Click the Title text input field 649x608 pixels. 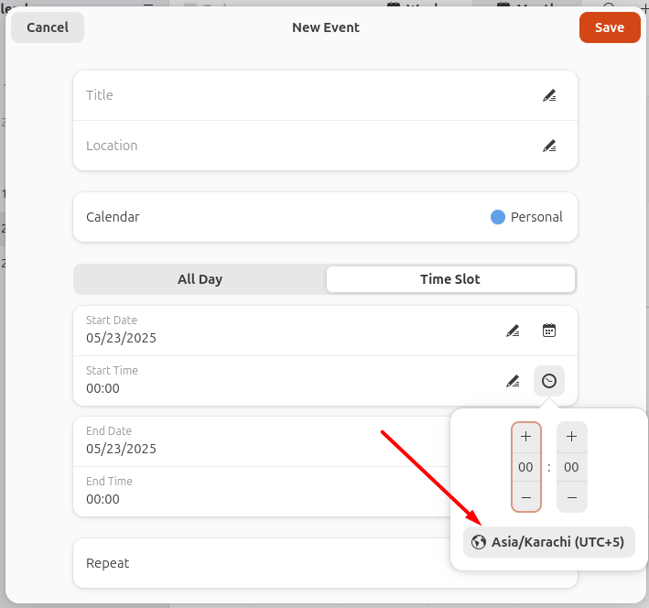click(x=302, y=95)
